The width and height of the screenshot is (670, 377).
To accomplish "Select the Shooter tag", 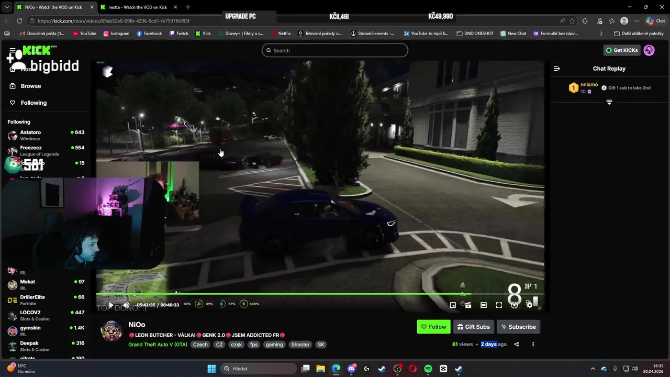I will (x=300, y=345).
